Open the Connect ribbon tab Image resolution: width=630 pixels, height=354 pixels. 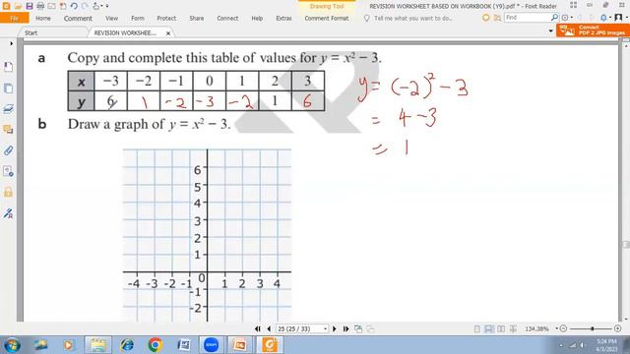[227, 18]
